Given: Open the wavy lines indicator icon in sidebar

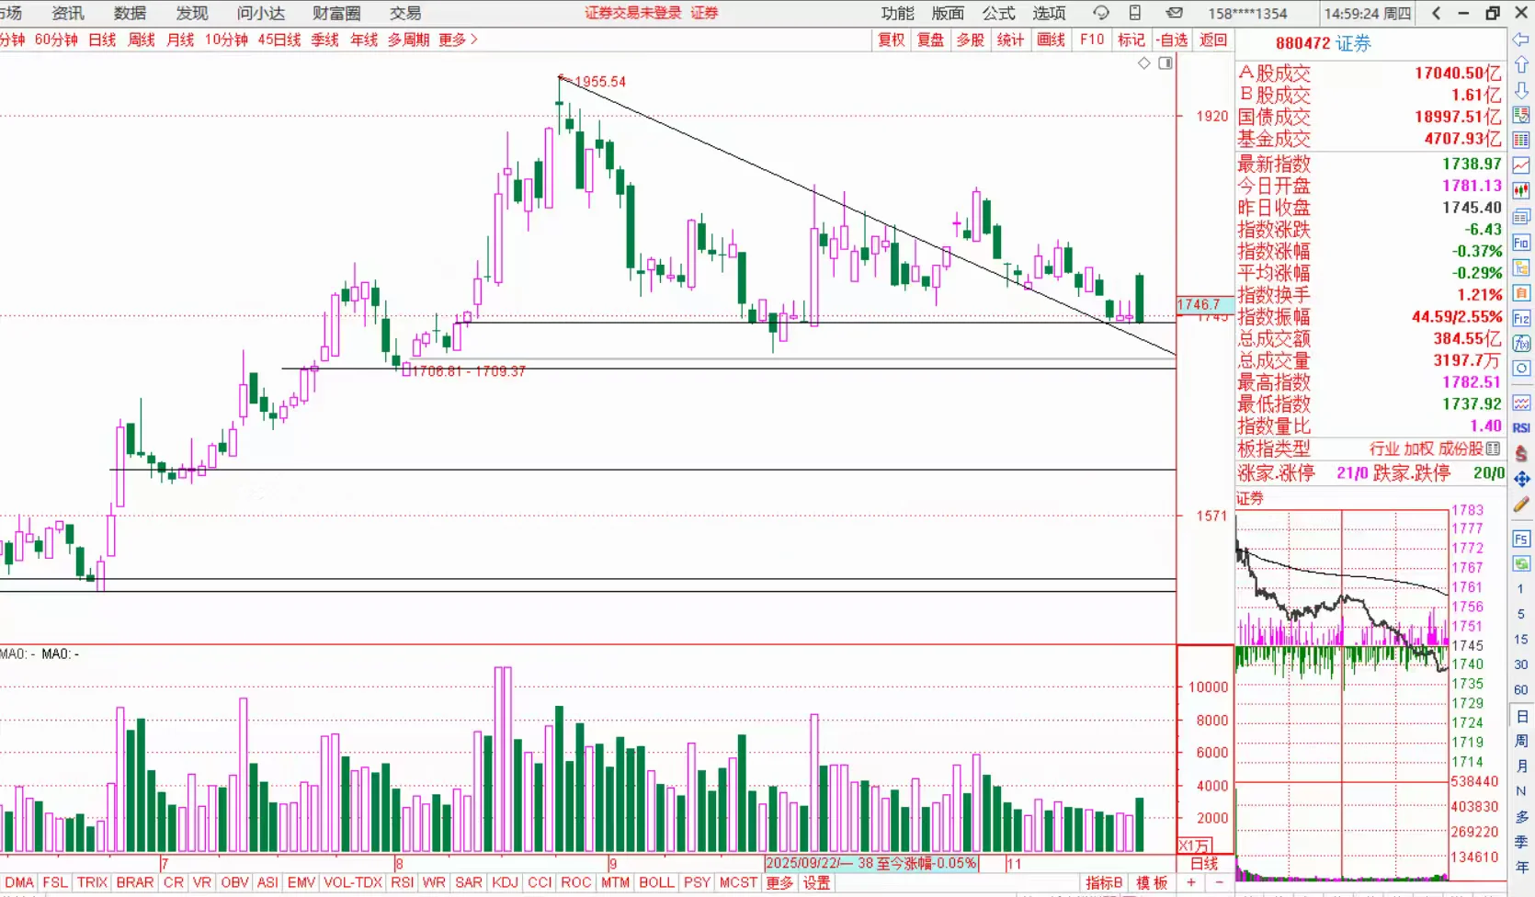Looking at the screenshot, I should pyautogui.click(x=1521, y=403).
